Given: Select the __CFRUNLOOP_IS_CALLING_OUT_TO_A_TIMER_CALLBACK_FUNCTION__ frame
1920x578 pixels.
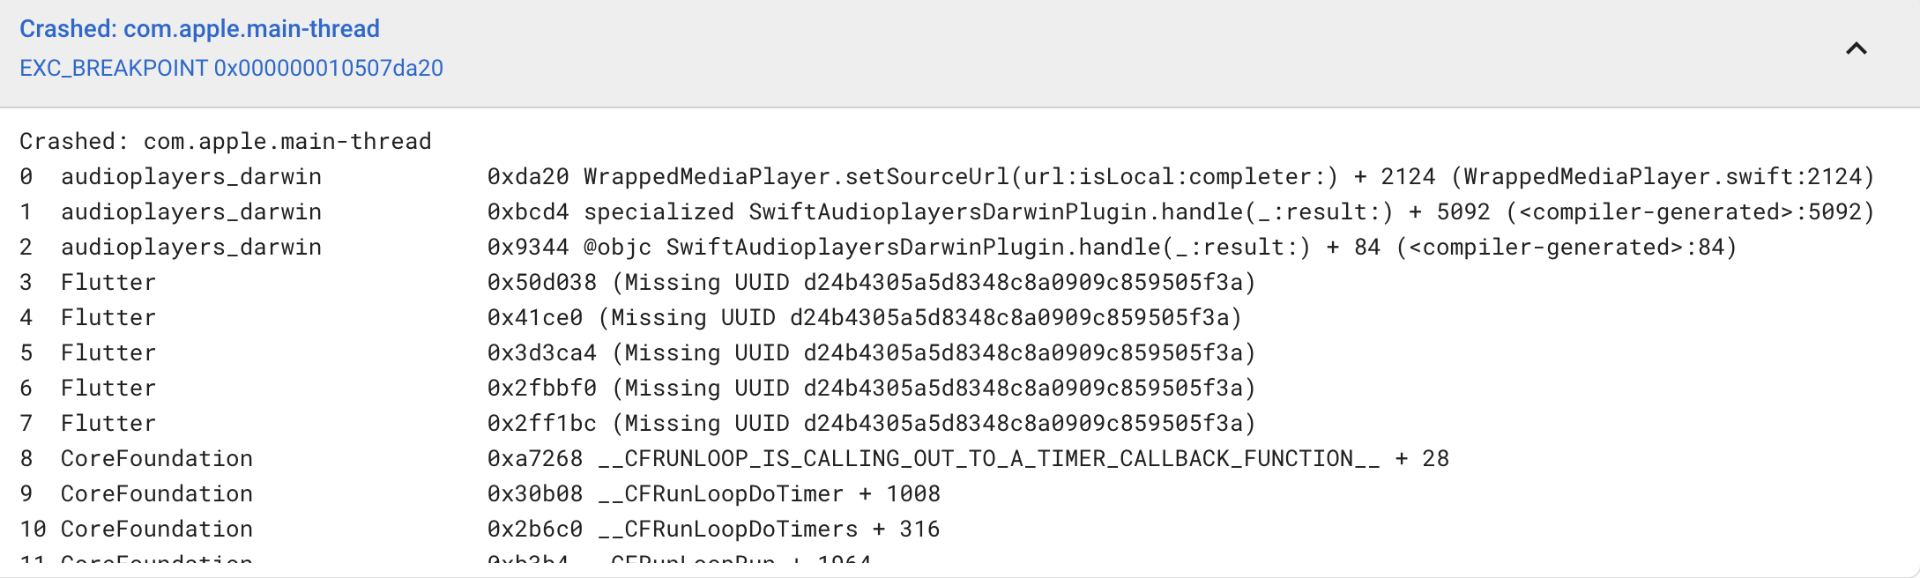Looking at the screenshot, I should tap(970, 458).
